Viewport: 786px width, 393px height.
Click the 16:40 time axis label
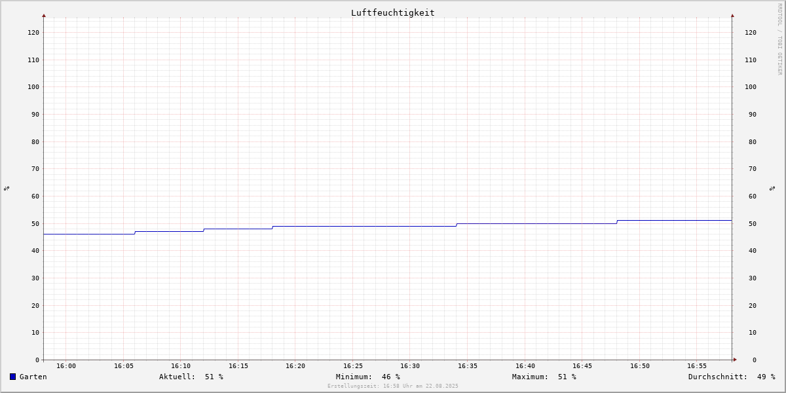click(525, 365)
